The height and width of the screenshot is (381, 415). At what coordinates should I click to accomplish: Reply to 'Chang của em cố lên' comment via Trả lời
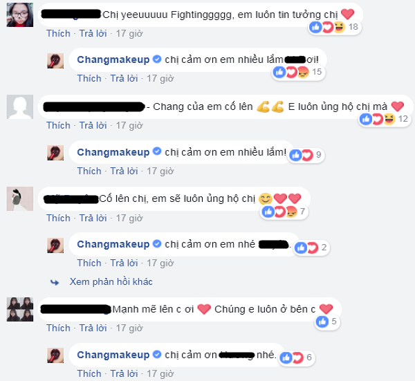pyautogui.click(x=93, y=125)
